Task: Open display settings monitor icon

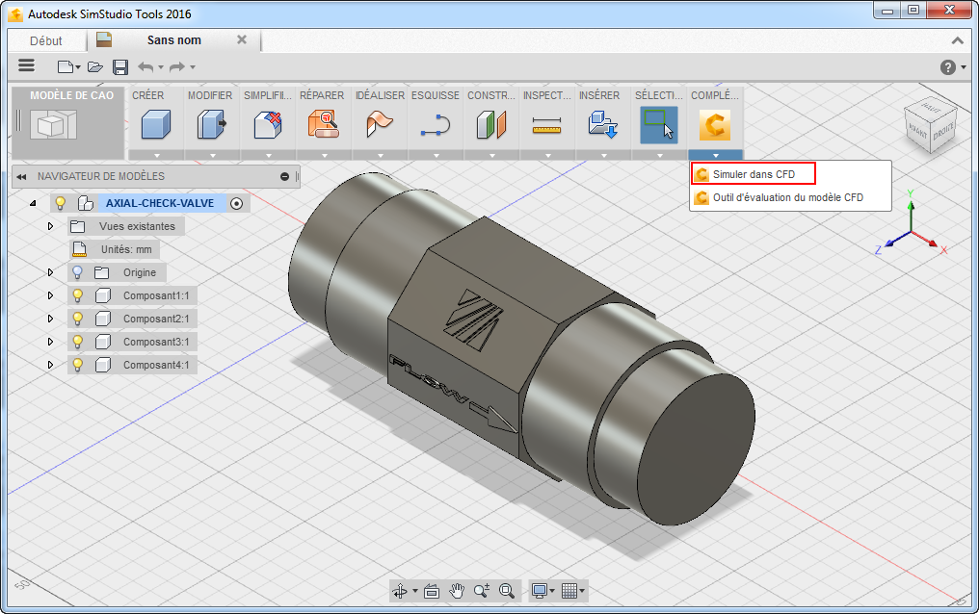Action: [x=539, y=591]
